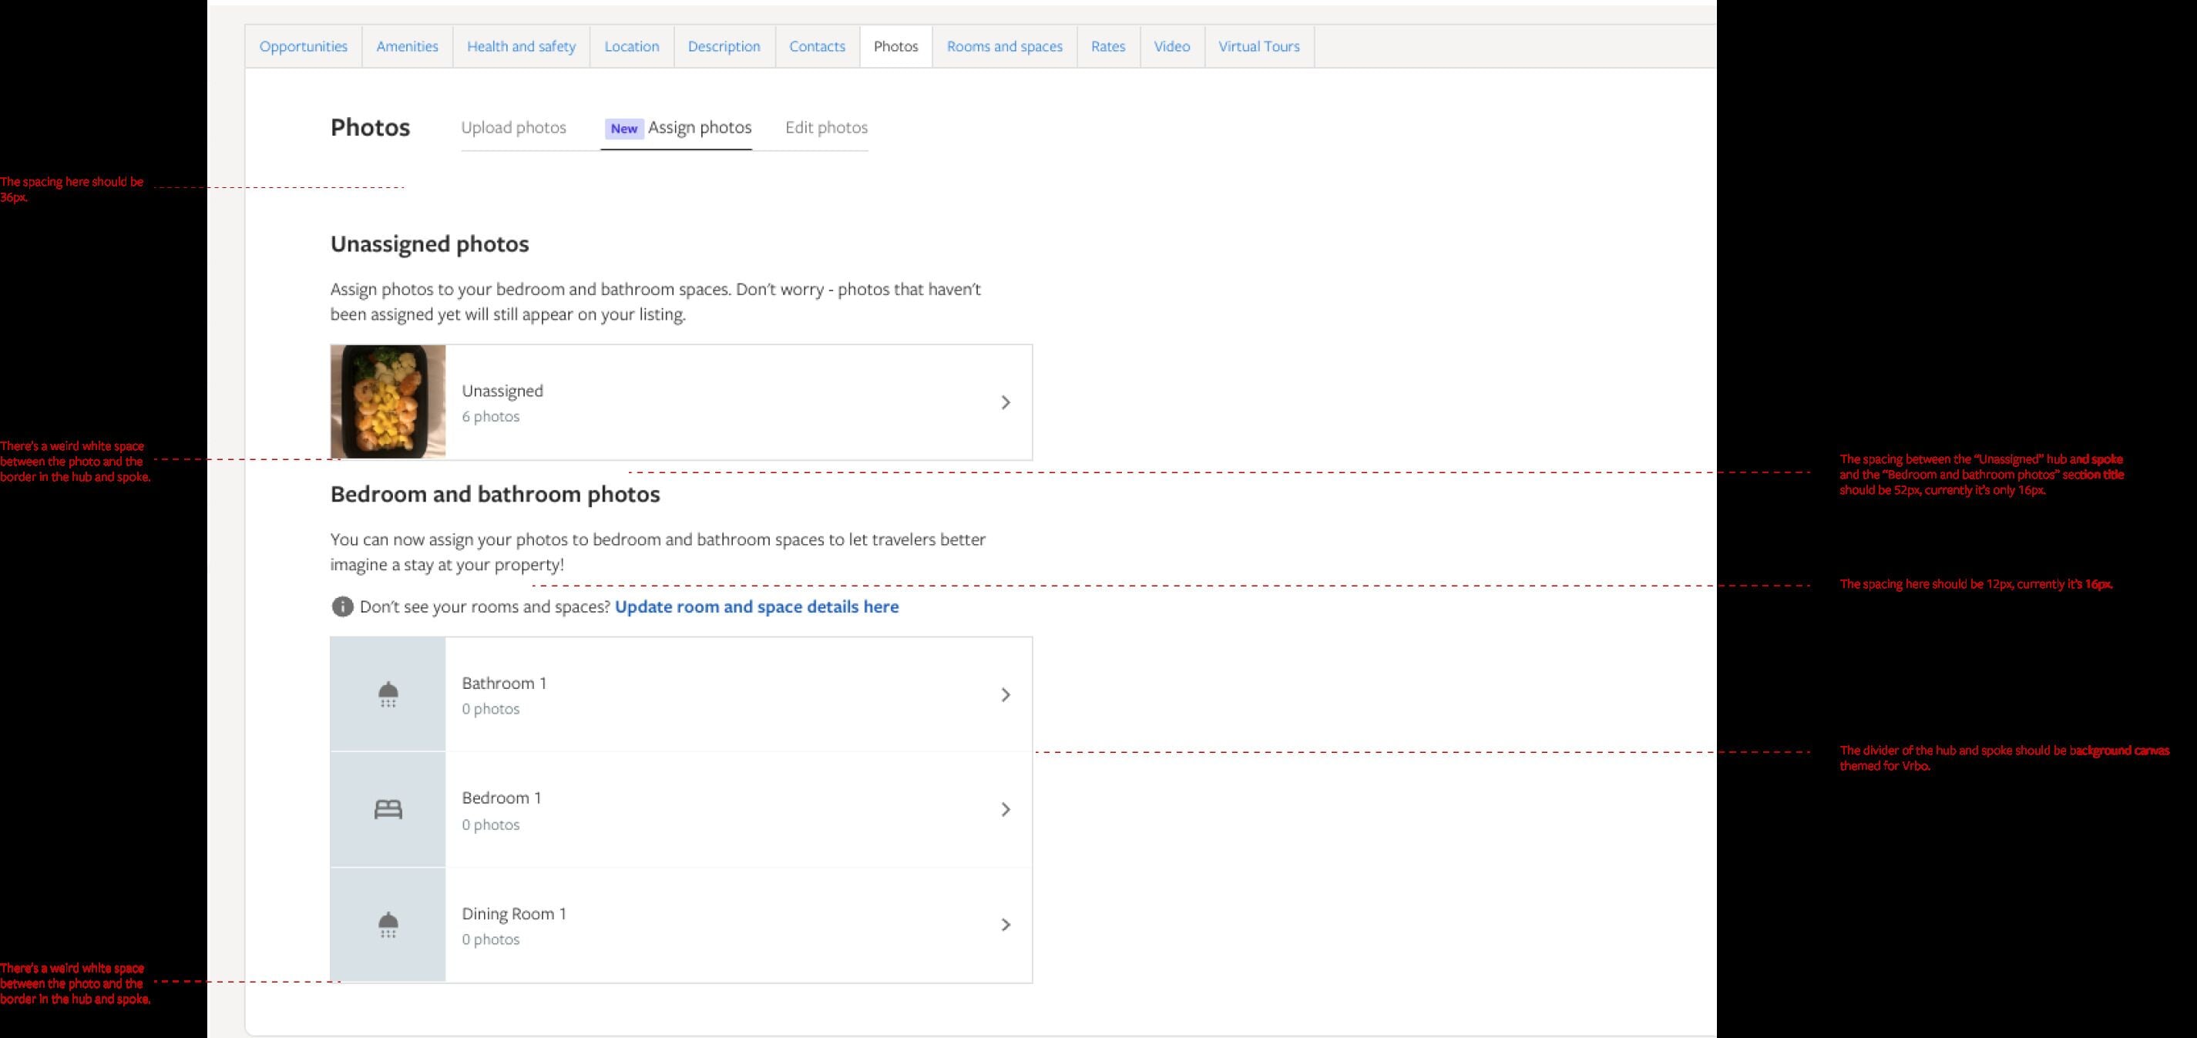The width and height of the screenshot is (2197, 1038).
Task: Open the Opportunities tab
Action: coord(304,46)
